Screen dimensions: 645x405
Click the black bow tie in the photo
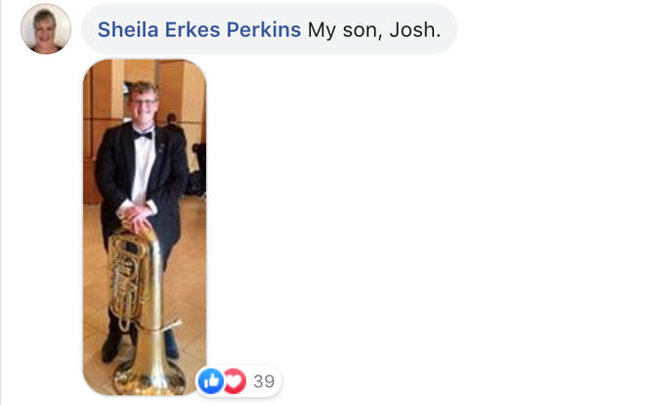point(143,134)
